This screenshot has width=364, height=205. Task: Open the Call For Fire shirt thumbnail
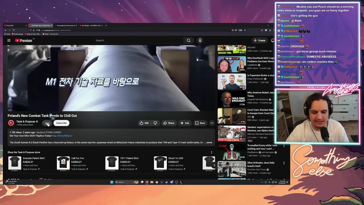click(x=63, y=163)
